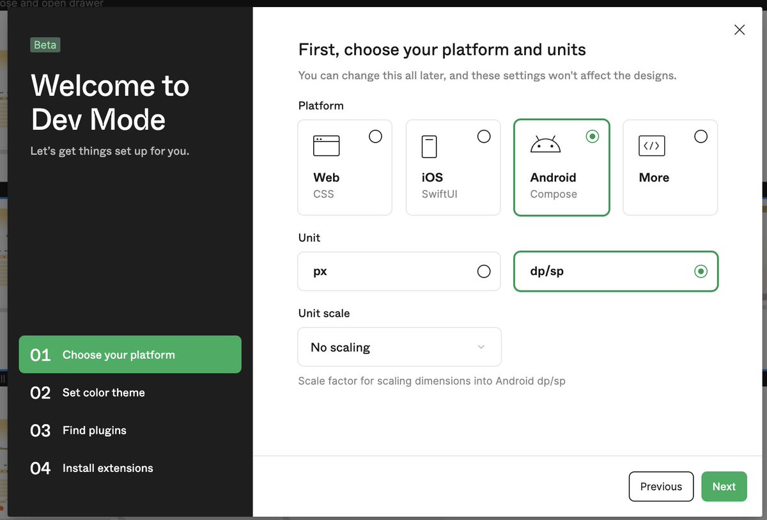Viewport: 767px width, 520px height.
Task: Select the More platform radio button
Action: [701, 136]
